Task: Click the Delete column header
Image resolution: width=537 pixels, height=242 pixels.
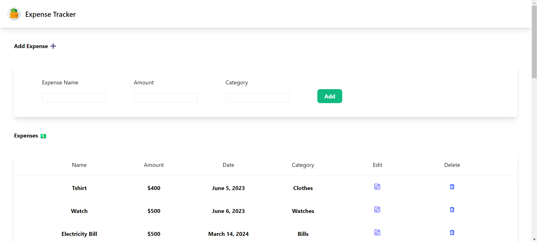Action: point(452,165)
